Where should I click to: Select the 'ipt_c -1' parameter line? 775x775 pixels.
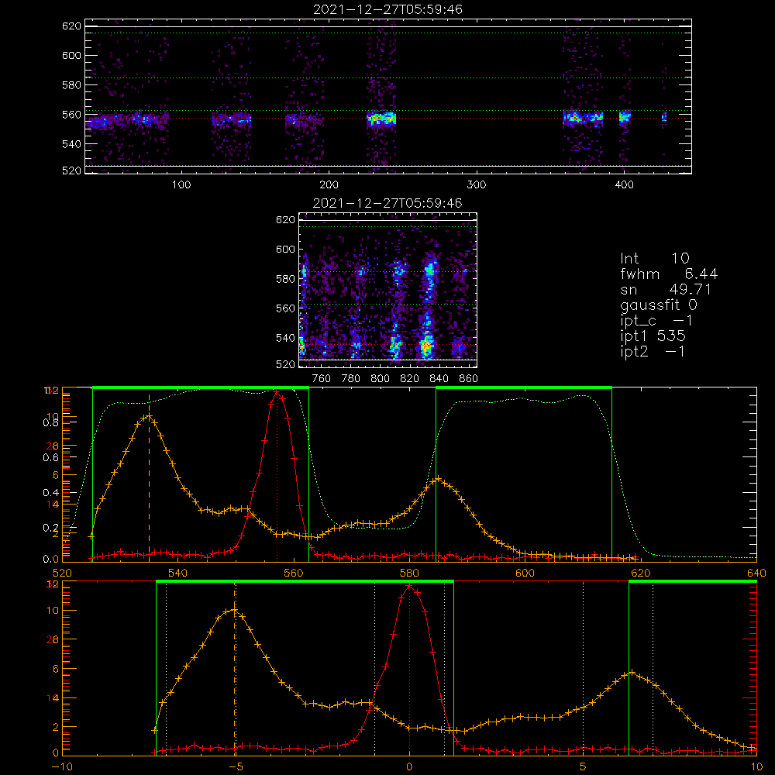pos(657,321)
